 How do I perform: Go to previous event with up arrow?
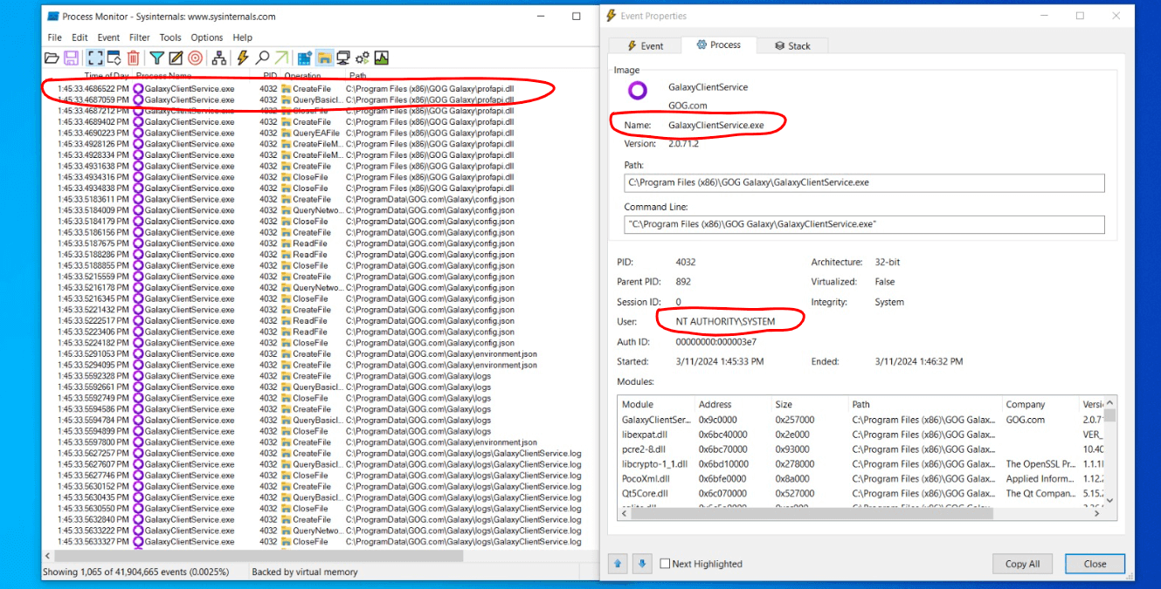619,564
